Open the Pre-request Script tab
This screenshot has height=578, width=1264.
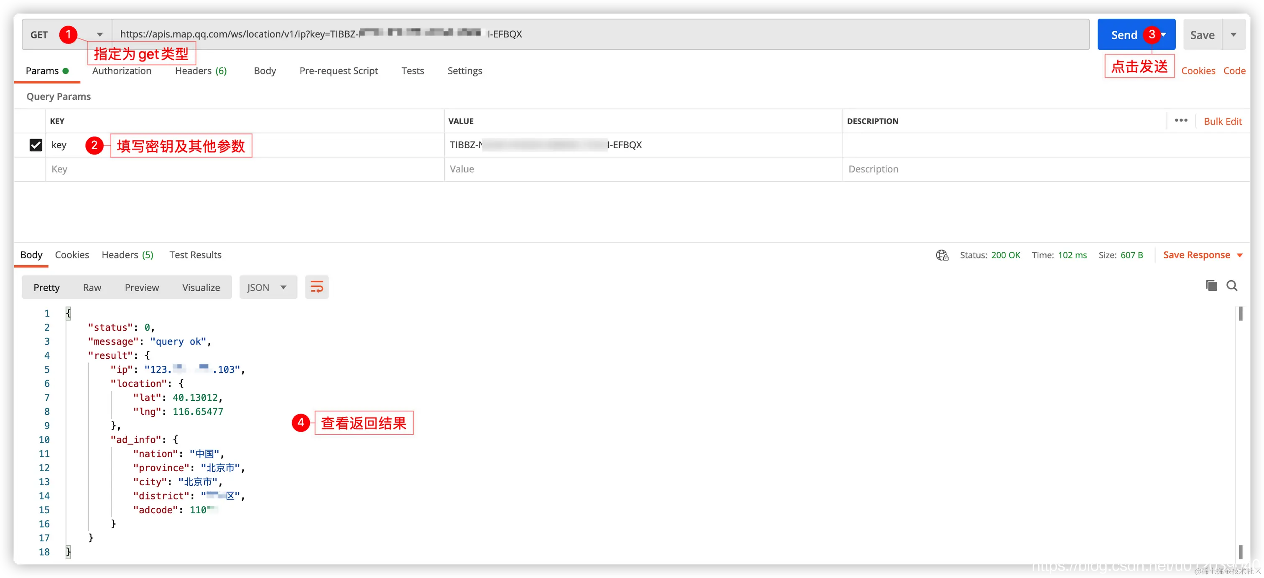[339, 71]
